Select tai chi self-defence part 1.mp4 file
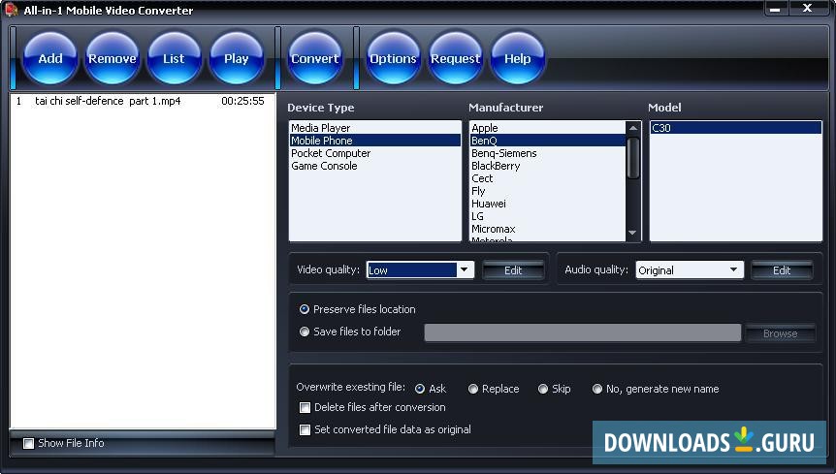This screenshot has height=474, width=836. (x=143, y=101)
